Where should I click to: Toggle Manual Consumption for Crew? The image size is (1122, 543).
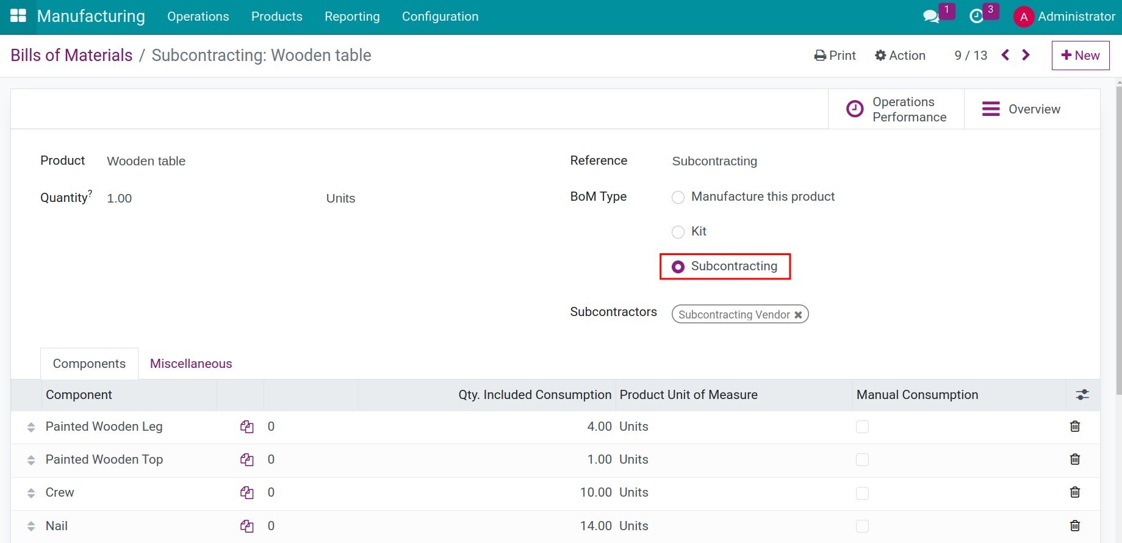pos(862,493)
